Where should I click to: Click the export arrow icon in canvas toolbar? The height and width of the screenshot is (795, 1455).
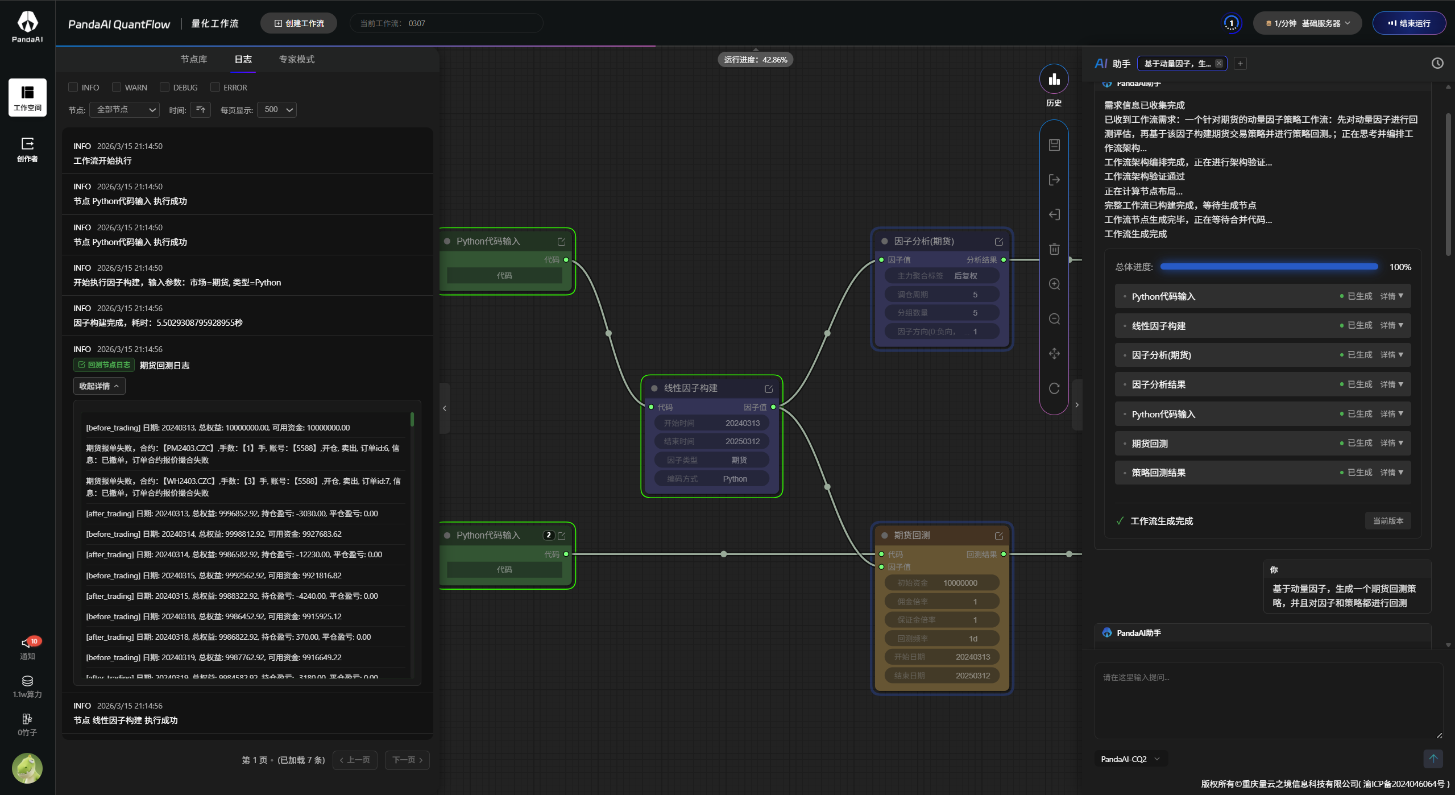(1054, 180)
